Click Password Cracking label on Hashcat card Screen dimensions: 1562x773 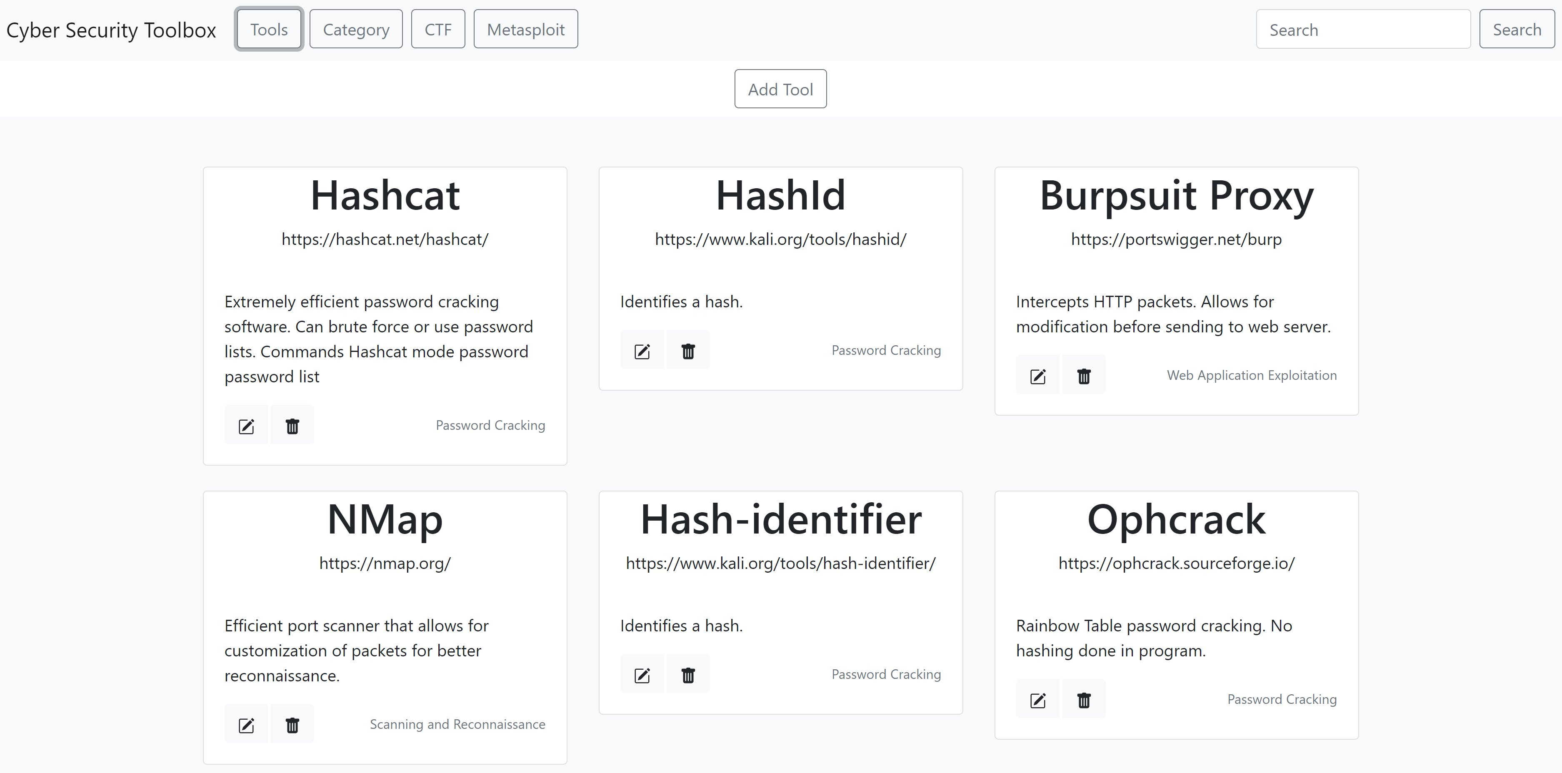point(490,426)
